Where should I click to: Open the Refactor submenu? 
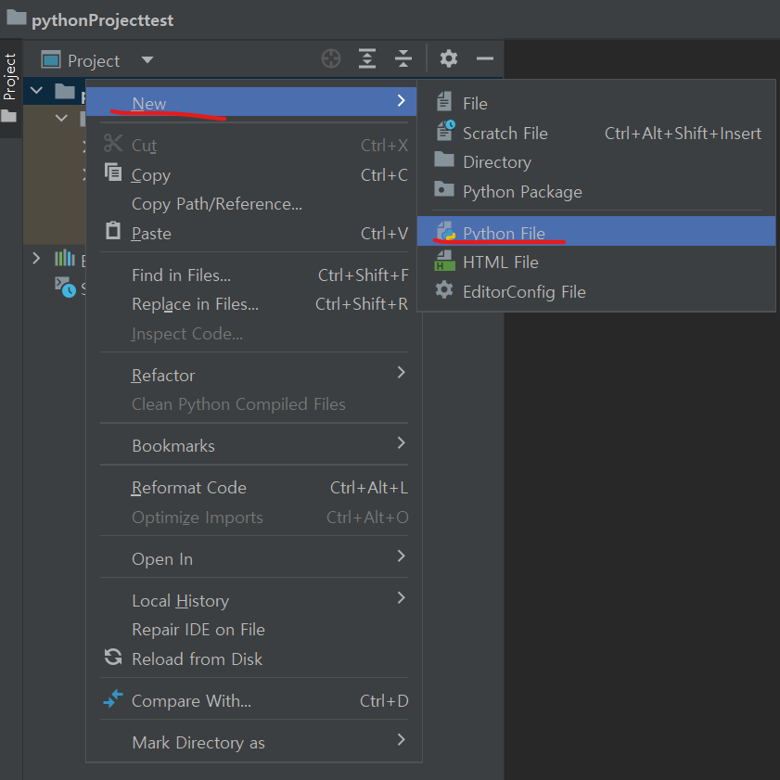click(x=254, y=375)
